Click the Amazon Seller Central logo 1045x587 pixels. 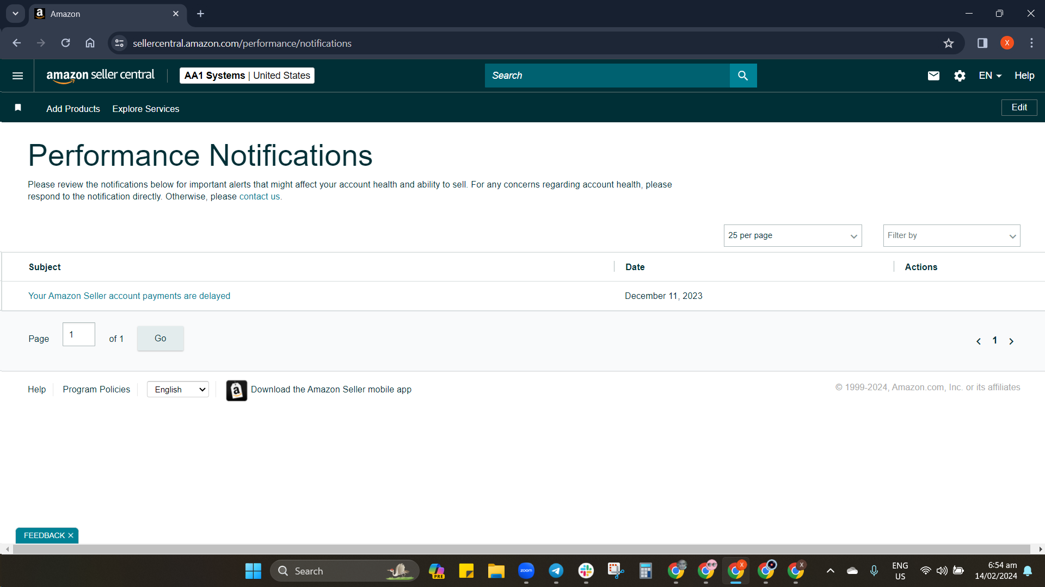click(x=101, y=76)
